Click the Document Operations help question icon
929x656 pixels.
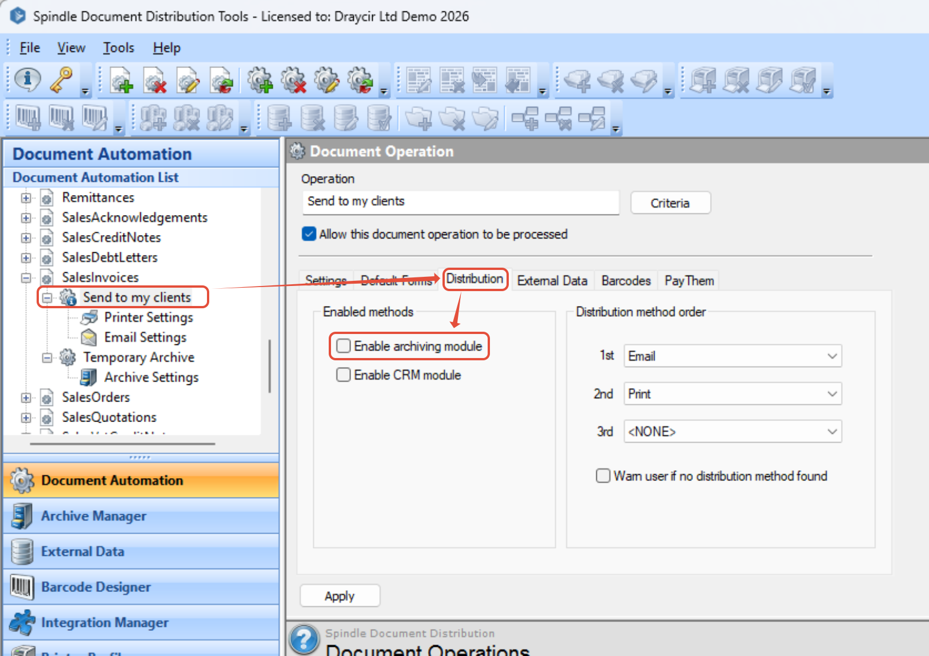click(304, 639)
